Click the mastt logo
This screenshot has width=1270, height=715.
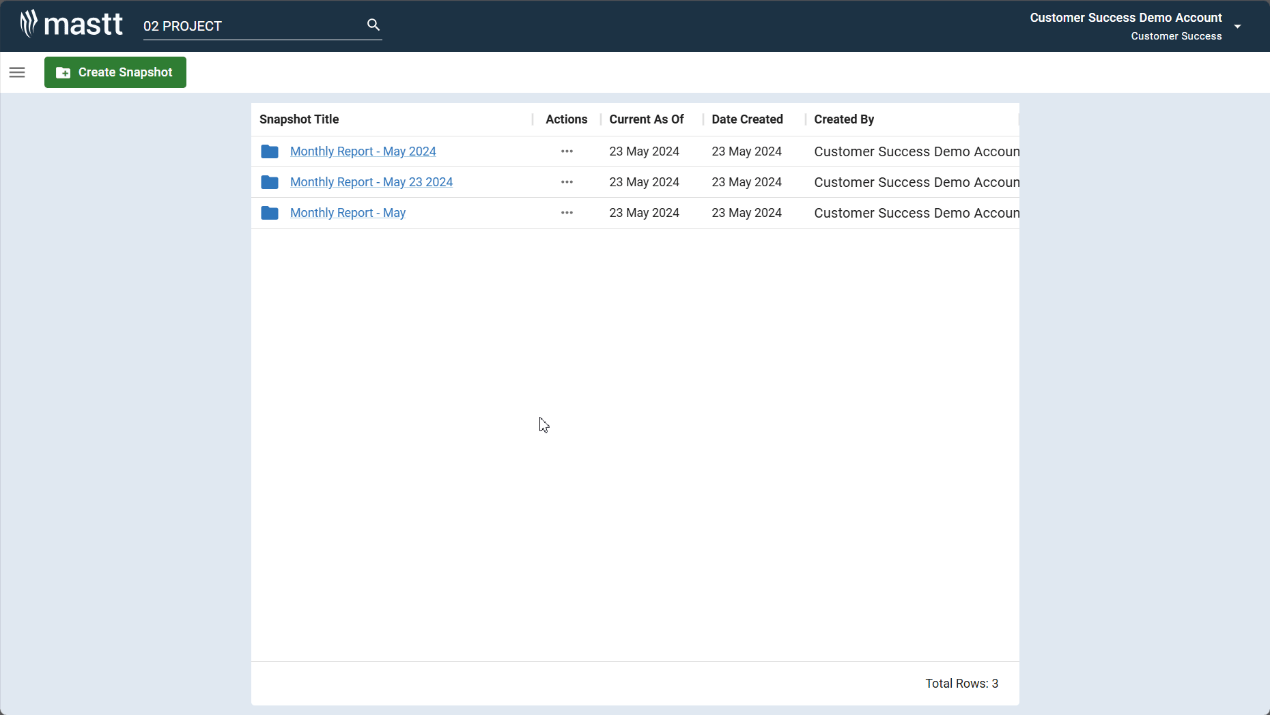coord(71,23)
